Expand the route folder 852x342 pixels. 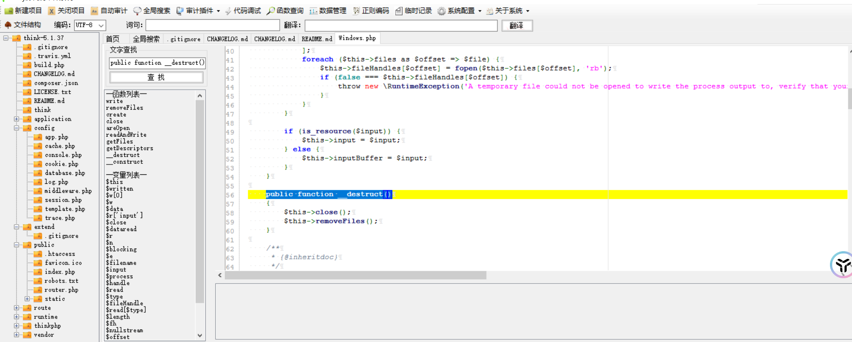tap(17, 308)
